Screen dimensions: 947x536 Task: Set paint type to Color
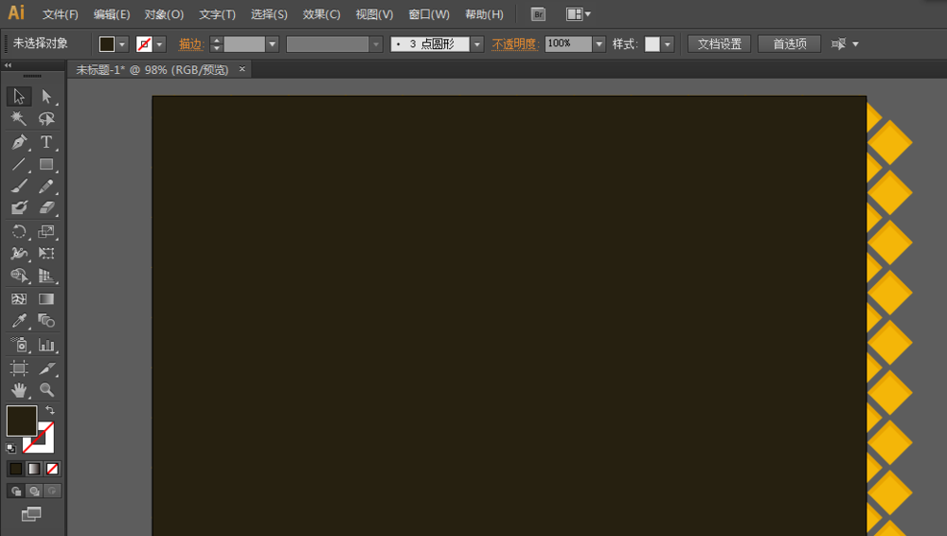(x=16, y=469)
